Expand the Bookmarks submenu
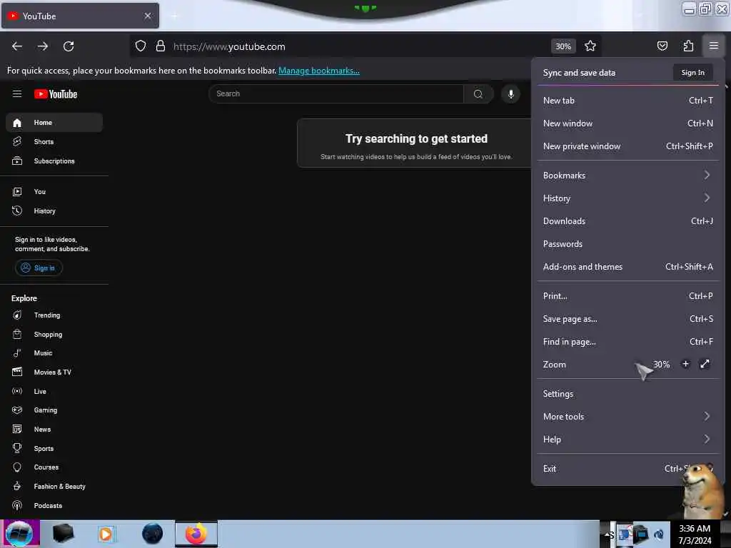This screenshot has height=548, width=731. coord(627,176)
